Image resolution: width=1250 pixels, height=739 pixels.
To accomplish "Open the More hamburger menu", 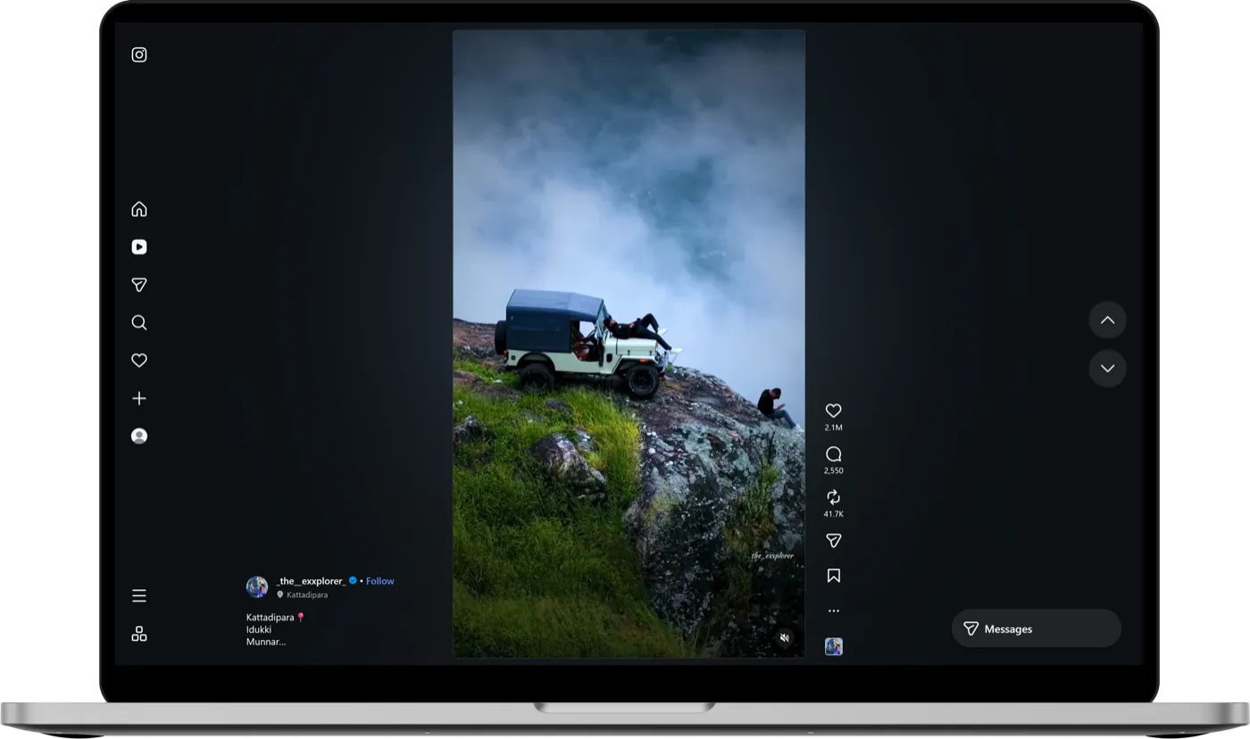I will click(x=139, y=595).
